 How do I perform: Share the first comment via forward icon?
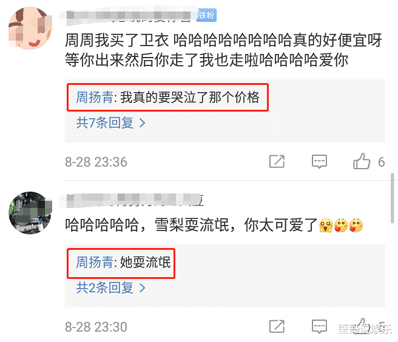[x=277, y=161]
